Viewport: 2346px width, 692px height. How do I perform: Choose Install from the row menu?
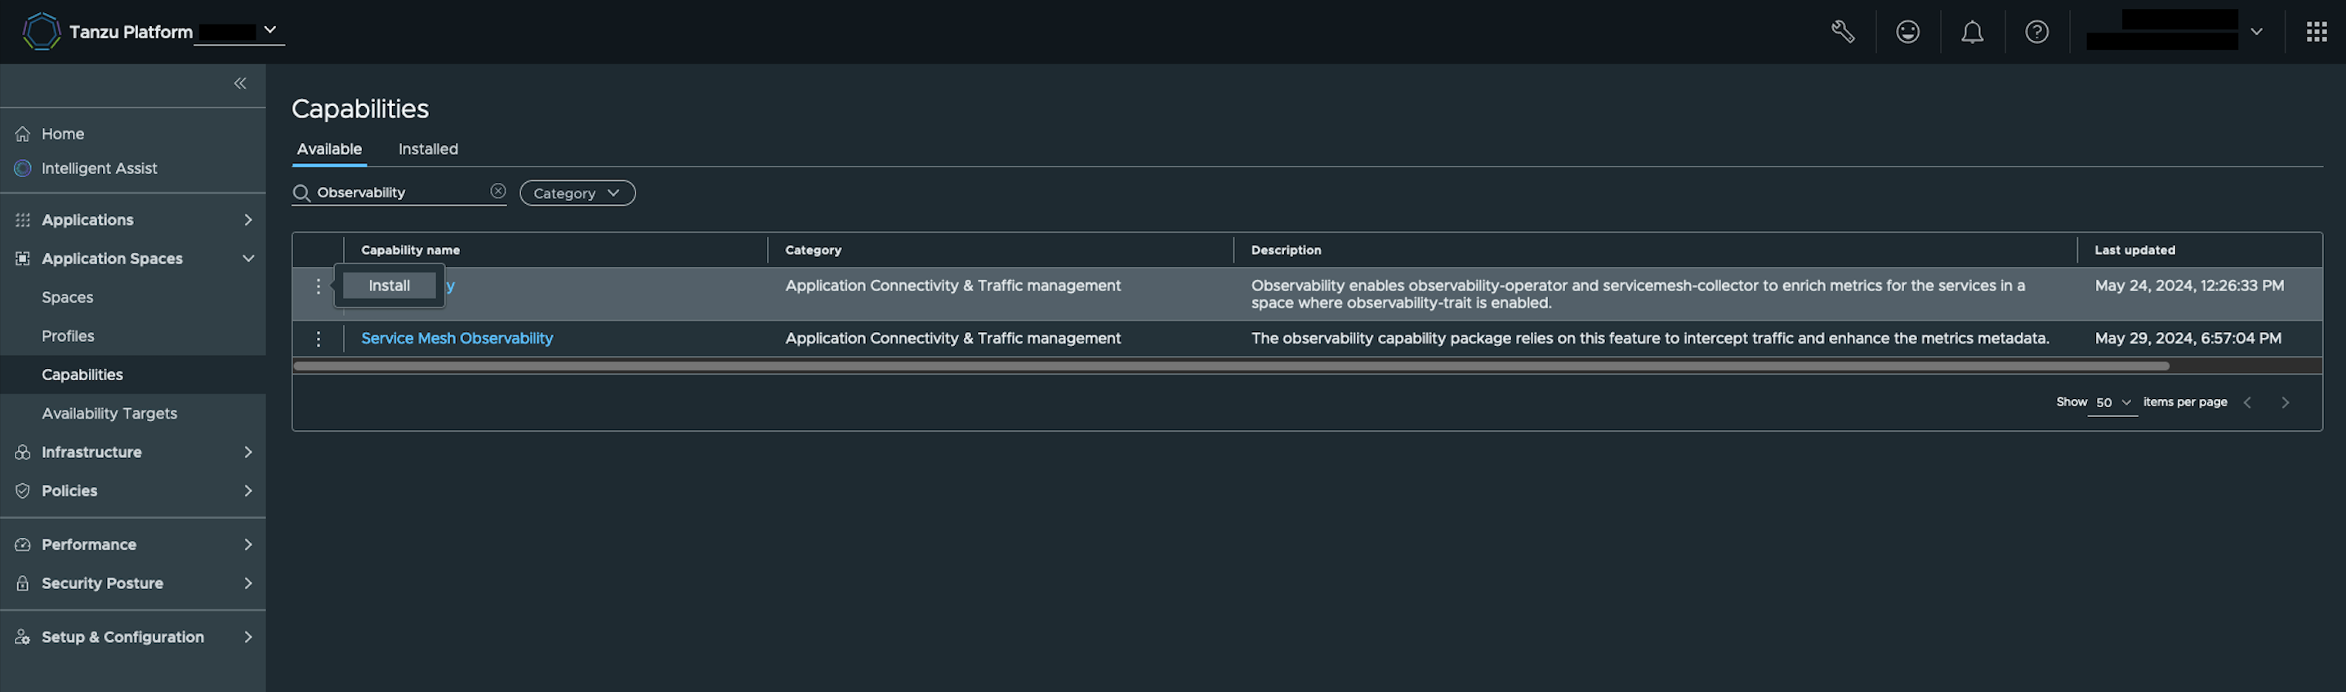[389, 286]
